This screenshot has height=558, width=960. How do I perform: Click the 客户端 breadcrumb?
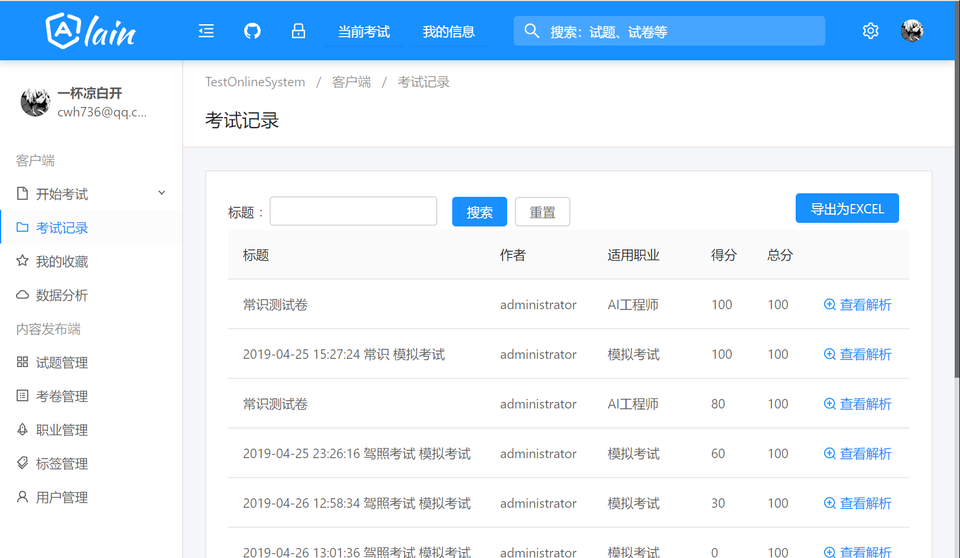(352, 82)
